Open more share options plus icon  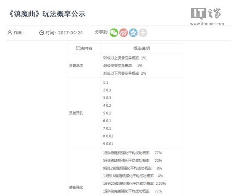pos(143,33)
